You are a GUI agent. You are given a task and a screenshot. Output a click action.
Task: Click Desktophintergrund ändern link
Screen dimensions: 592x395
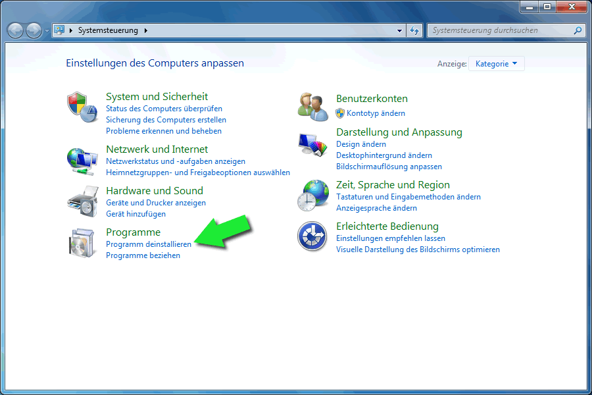[384, 155]
